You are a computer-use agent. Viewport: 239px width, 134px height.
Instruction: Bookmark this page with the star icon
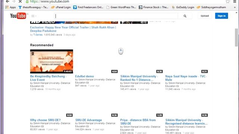coord(228,1)
